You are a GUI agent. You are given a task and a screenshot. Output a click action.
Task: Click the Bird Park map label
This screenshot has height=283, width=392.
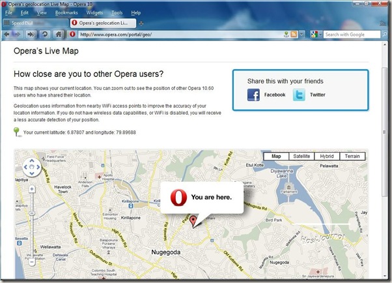pos(273,220)
